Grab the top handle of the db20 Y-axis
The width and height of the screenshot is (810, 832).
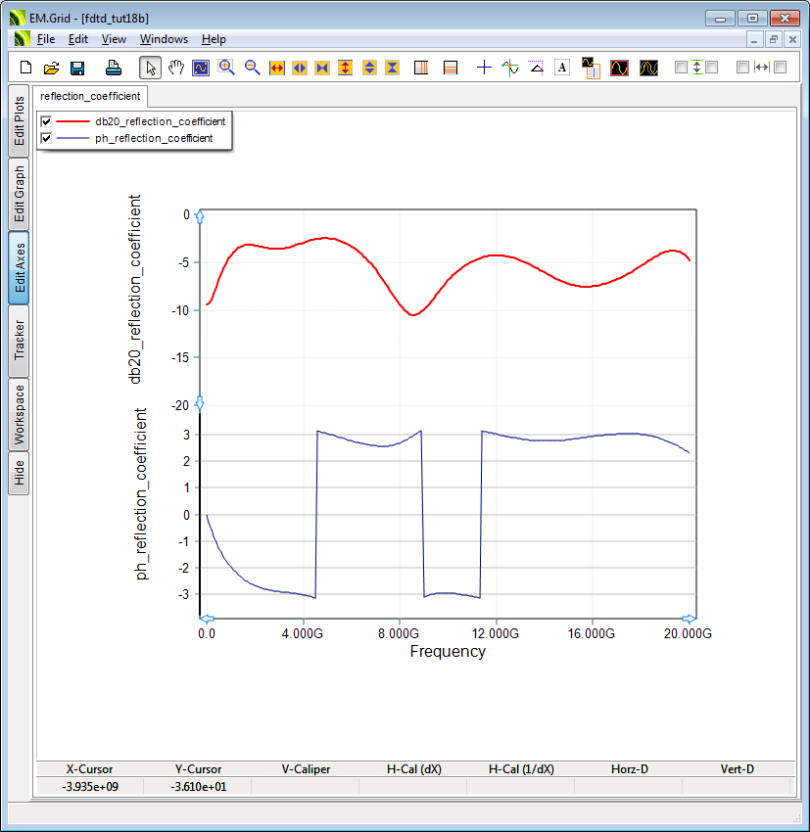pyautogui.click(x=200, y=216)
